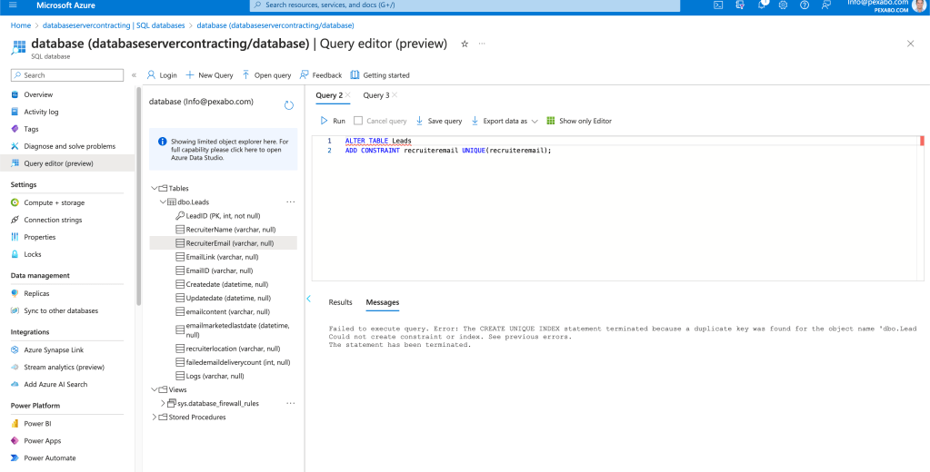
Task: Open Tags in left menu
Action: pyautogui.click(x=31, y=129)
